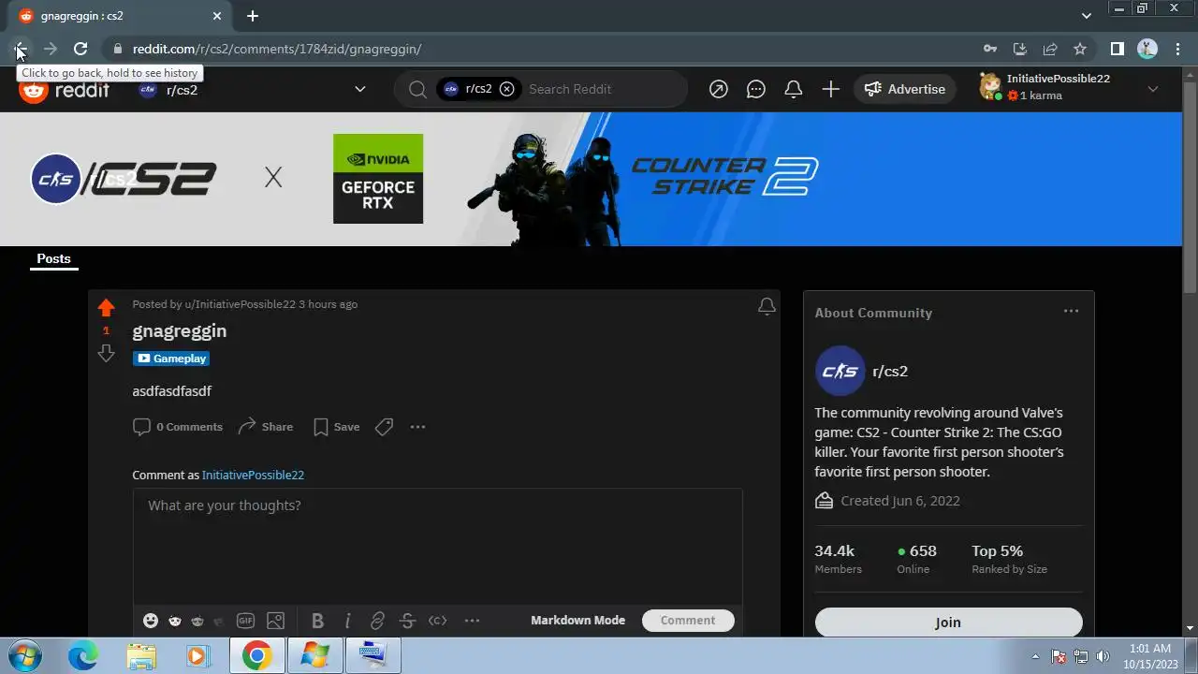Downvote the gnagreggin post
The height and width of the screenshot is (674, 1198).
click(106, 353)
